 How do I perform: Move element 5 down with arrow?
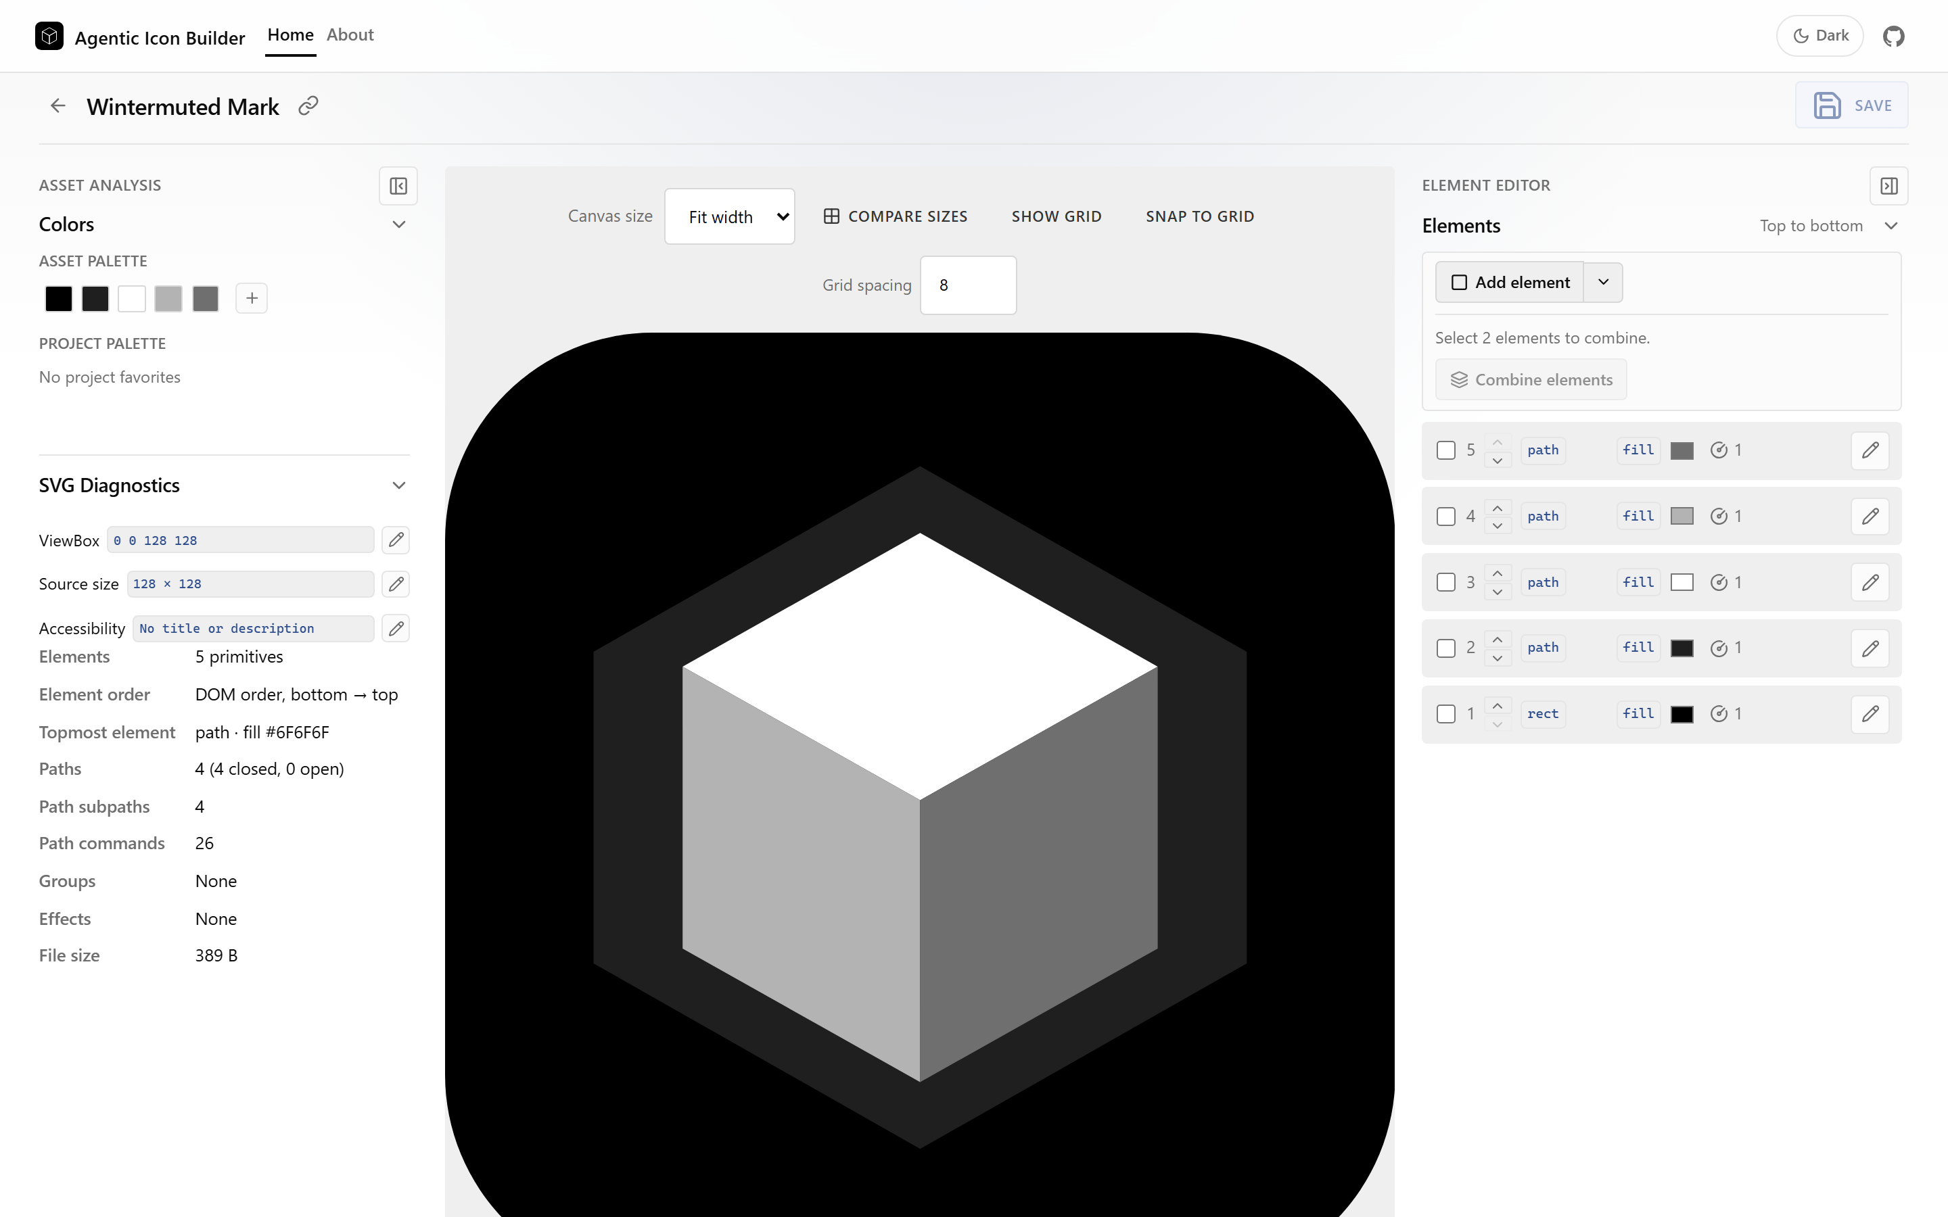tap(1498, 460)
